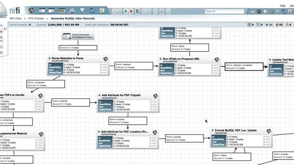Select the Funnel toolbar icon
Viewport: 294px width, 165px height.
[82, 11]
